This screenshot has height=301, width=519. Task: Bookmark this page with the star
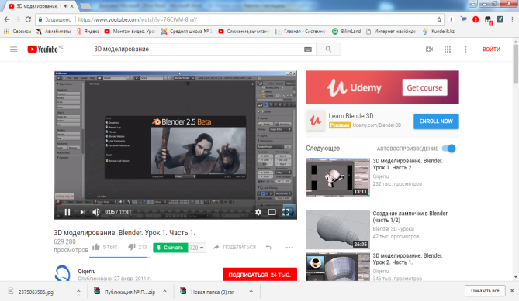pyautogui.click(x=439, y=20)
